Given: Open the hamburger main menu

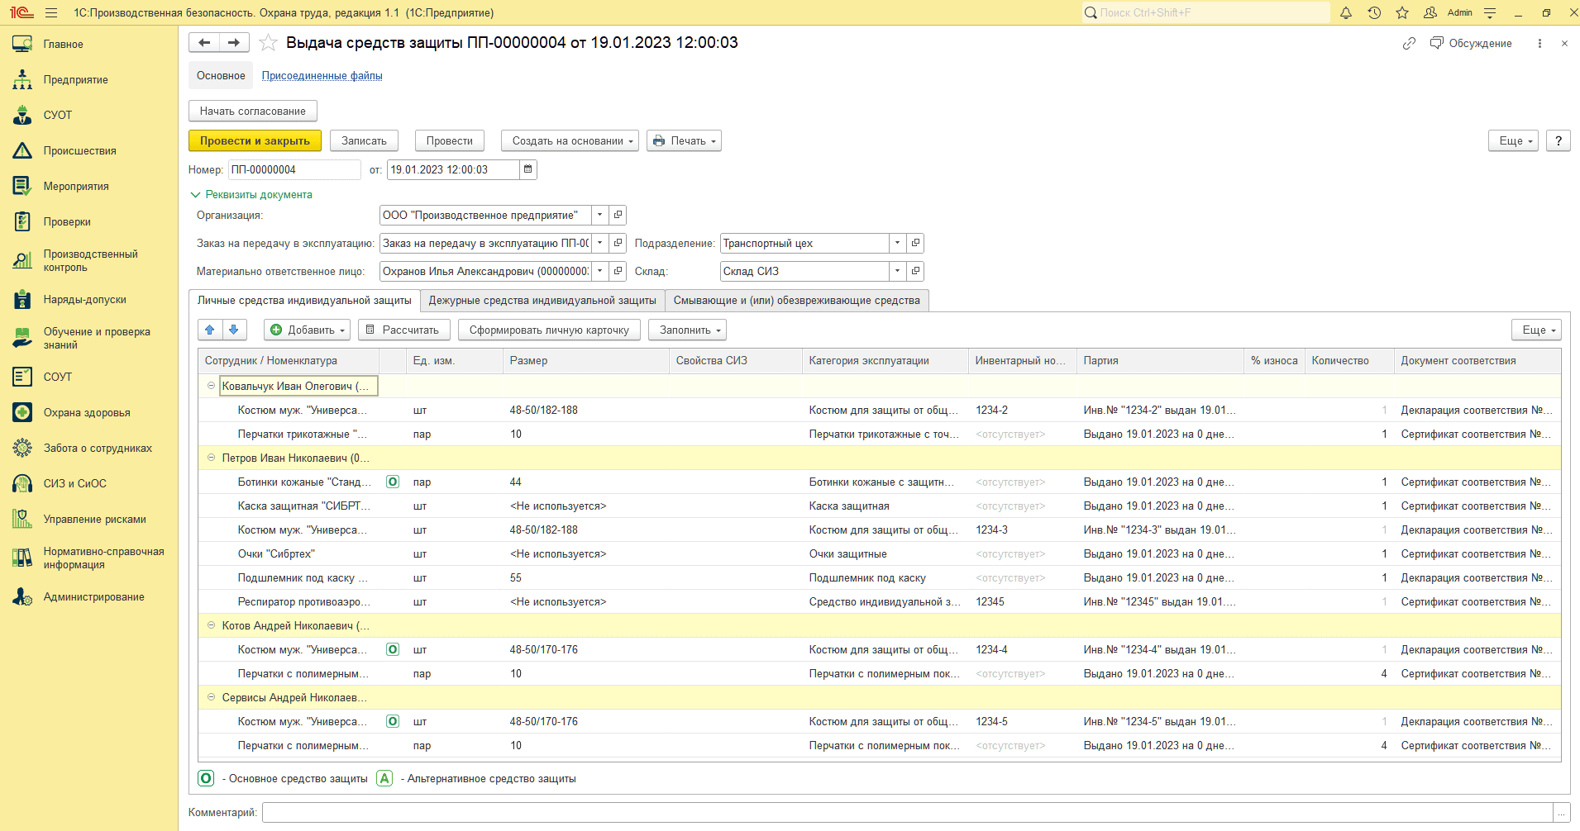Looking at the screenshot, I should pyautogui.click(x=51, y=12).
